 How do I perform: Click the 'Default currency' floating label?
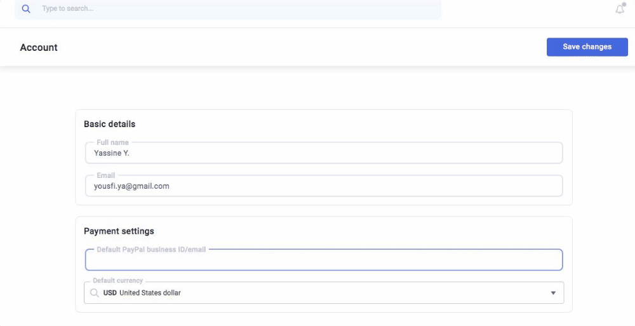click(x=117, y=280)
